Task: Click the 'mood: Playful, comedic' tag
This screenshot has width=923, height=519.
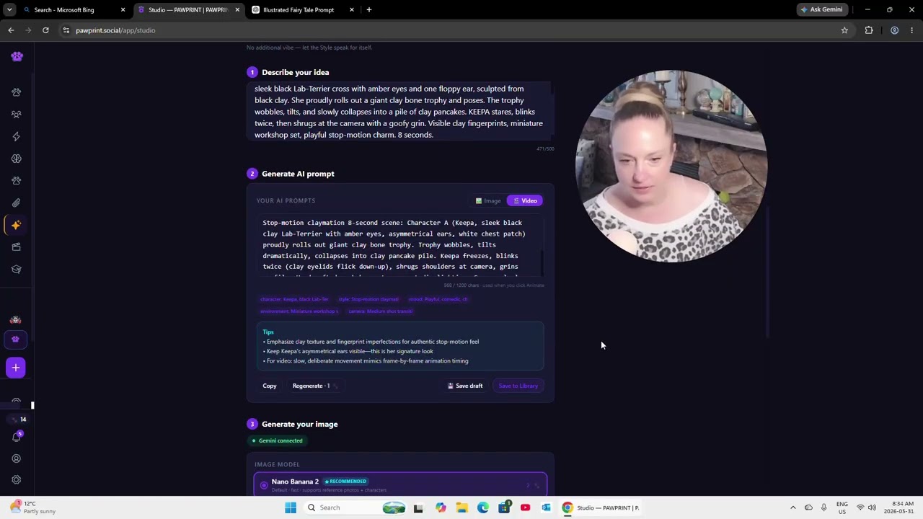Action: tap(438, 299)
